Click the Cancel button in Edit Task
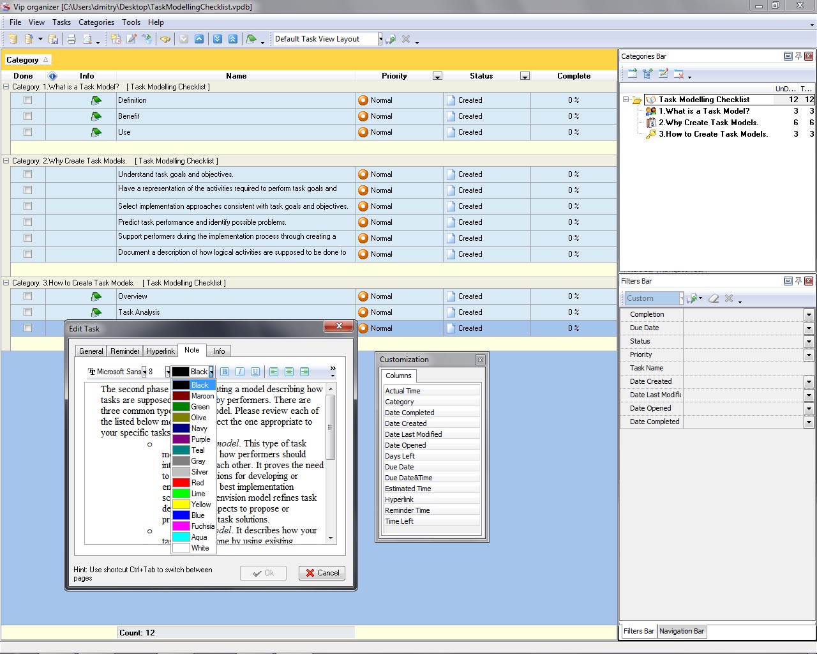This screenshot has width=817, height=654. tap(322, 573)
